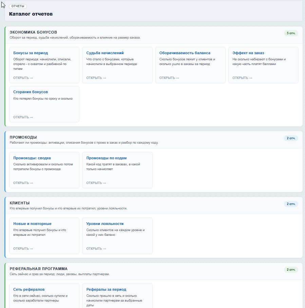Image resolution: width=305 pixels, height=308 pixels.
Task: Open the "Бонусы за период" report title link
Action: tap(31, 53)
